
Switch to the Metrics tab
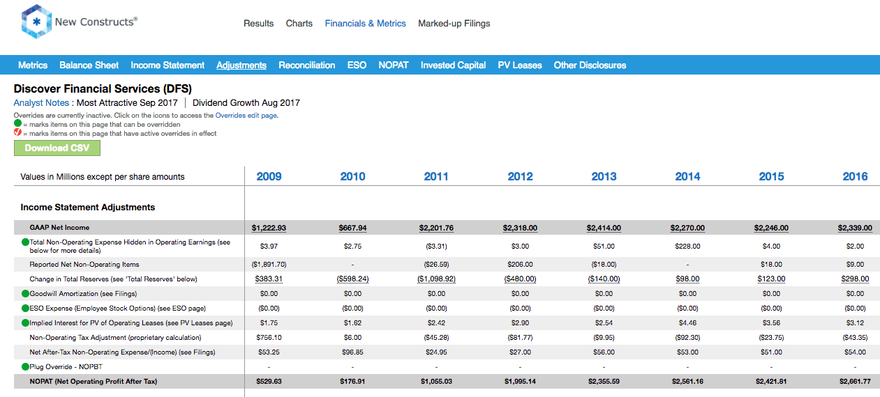click(33, 65)
